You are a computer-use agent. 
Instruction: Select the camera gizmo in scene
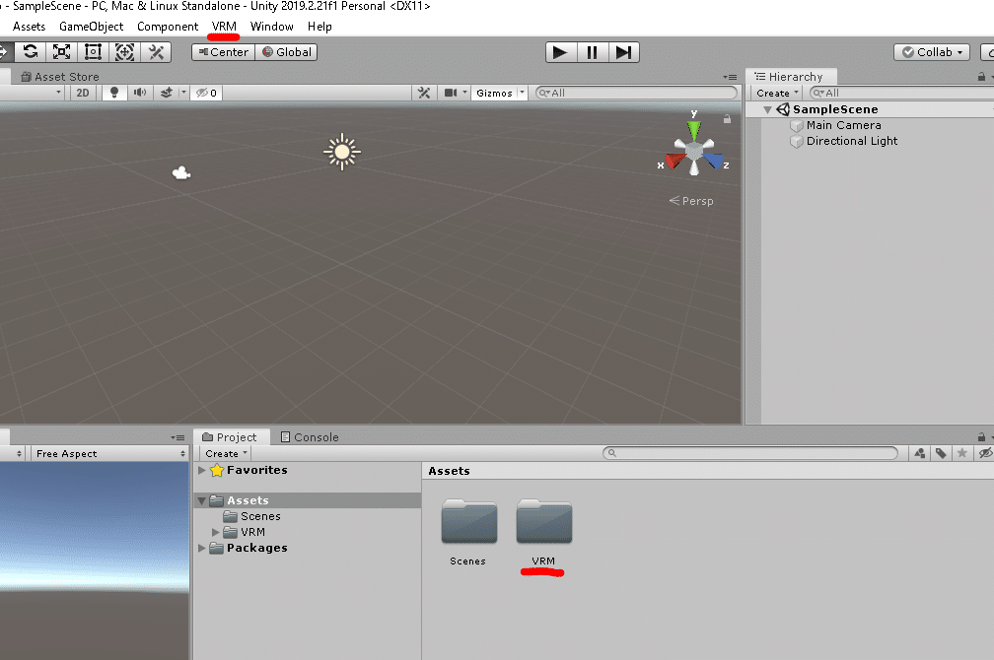[x=181, y=172]
